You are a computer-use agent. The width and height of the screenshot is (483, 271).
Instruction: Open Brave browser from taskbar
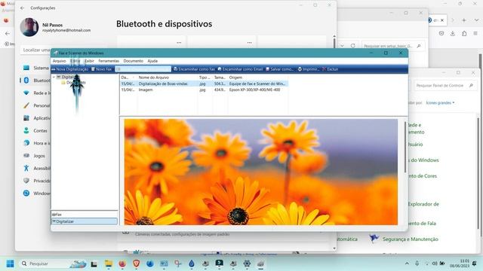pyautogui.click(x=137, y=263)
